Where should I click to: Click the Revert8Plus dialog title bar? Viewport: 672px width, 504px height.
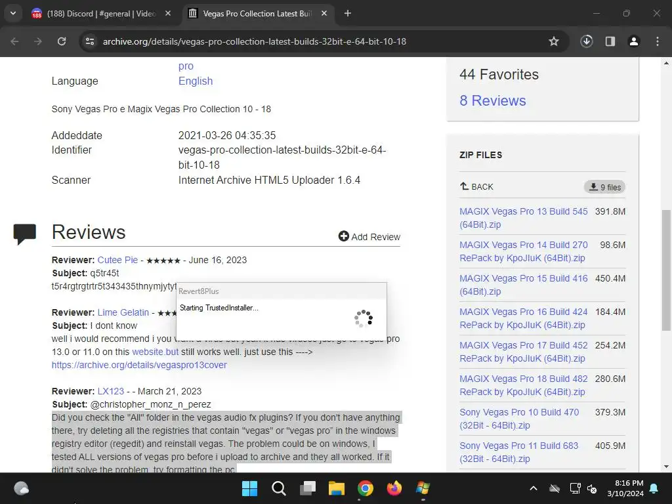[281, 291]
